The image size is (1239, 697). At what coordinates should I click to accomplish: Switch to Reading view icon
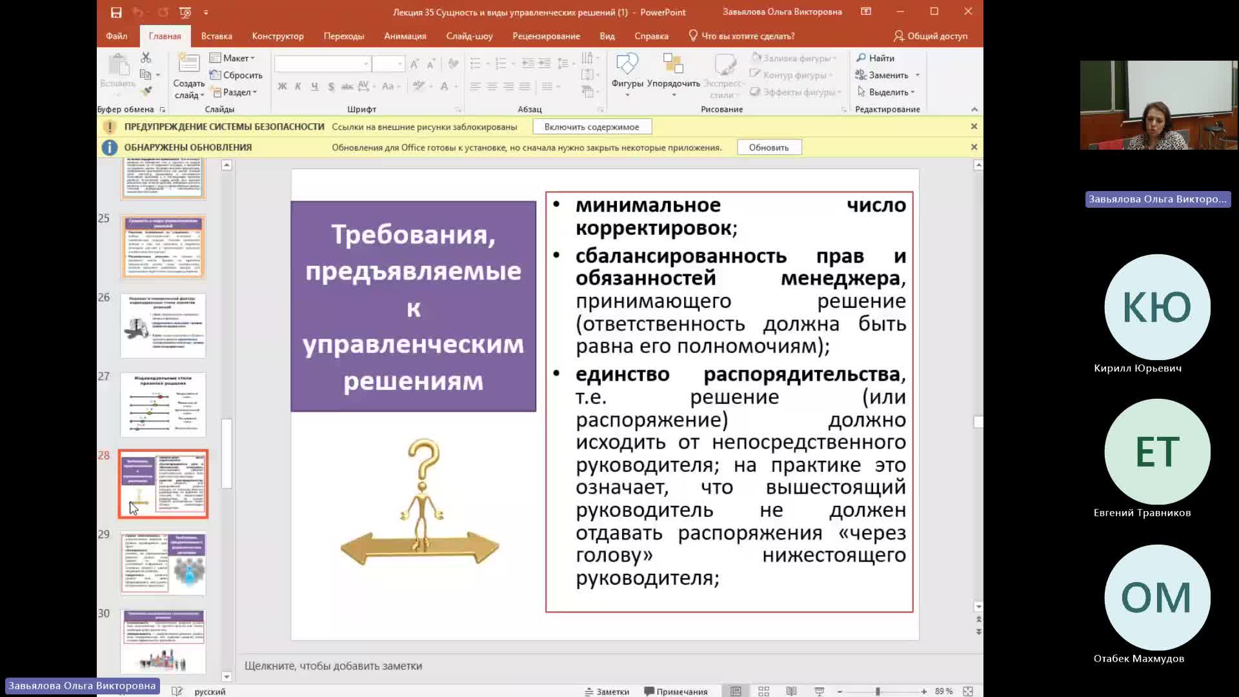click(791, 691)
